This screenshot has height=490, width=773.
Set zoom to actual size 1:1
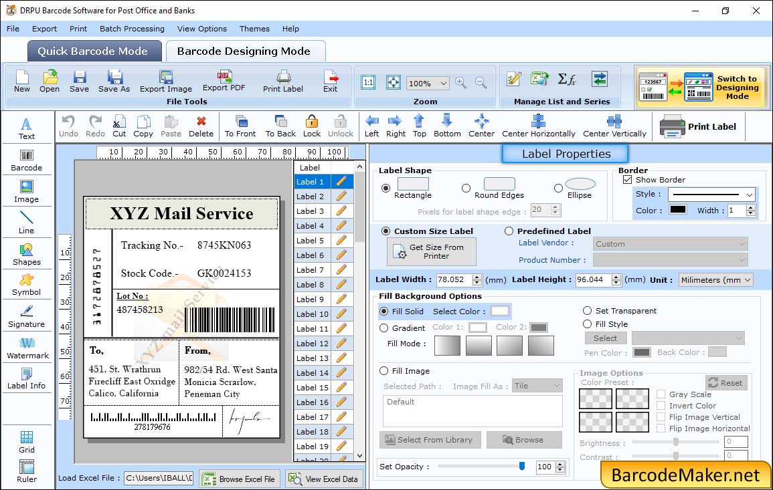368,82
